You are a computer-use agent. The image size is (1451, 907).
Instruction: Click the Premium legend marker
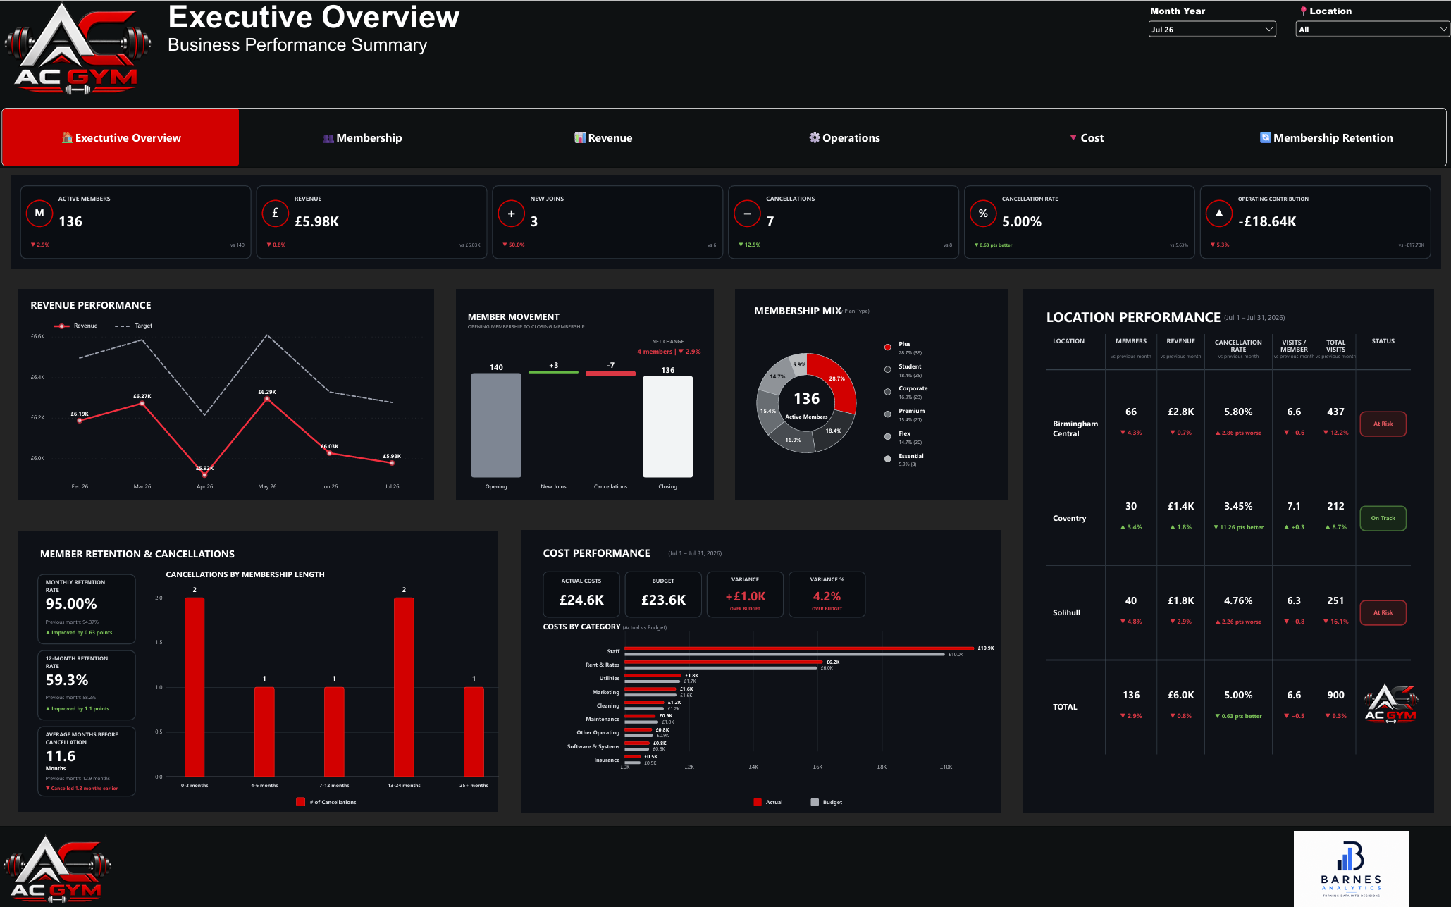point(888,414)
